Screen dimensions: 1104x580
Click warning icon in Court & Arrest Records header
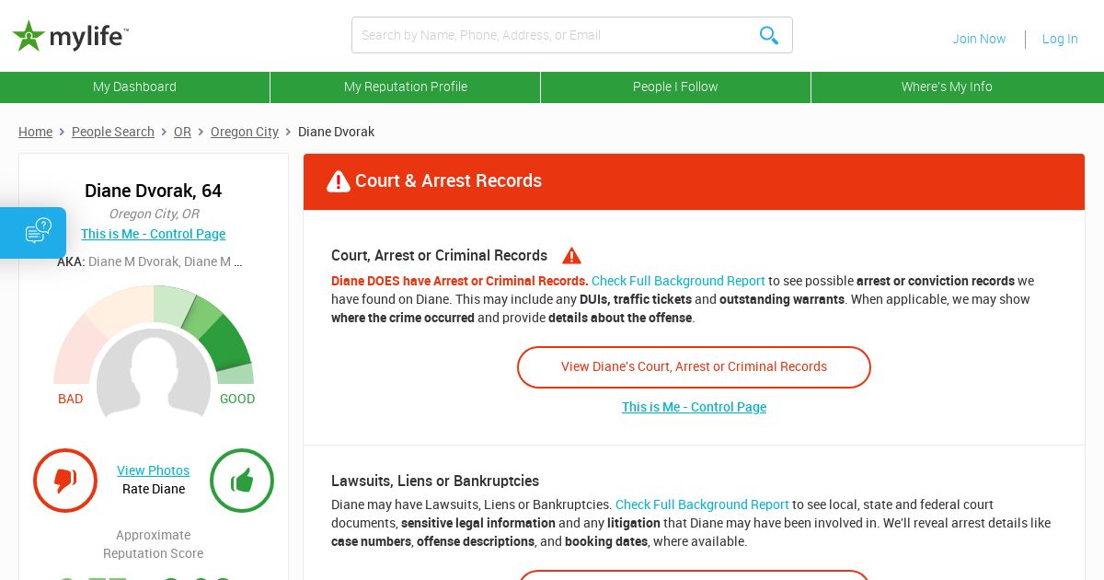pyautogui.click(x=339, y=181)
